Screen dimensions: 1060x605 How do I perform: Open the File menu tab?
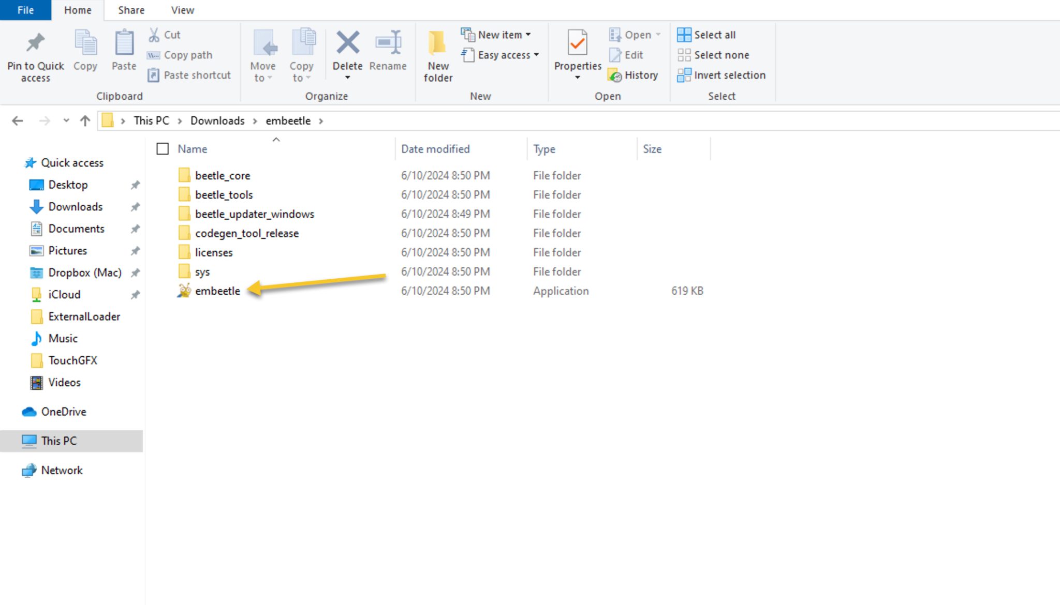click(25, 10)
